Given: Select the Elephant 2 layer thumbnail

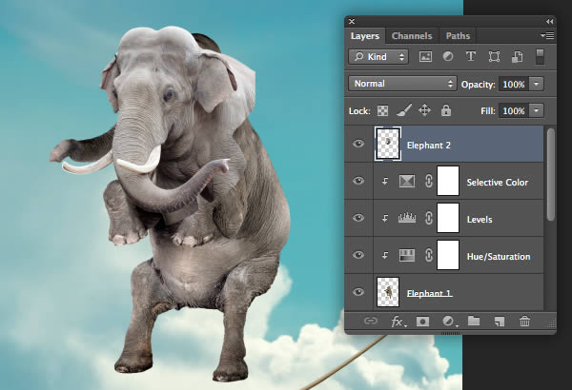Looking at the screenshot, I should tap(388, 144).
